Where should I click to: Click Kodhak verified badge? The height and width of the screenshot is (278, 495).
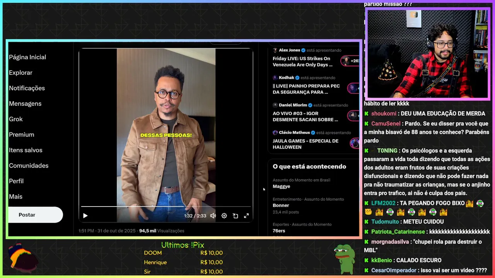(x=297, y=78)
